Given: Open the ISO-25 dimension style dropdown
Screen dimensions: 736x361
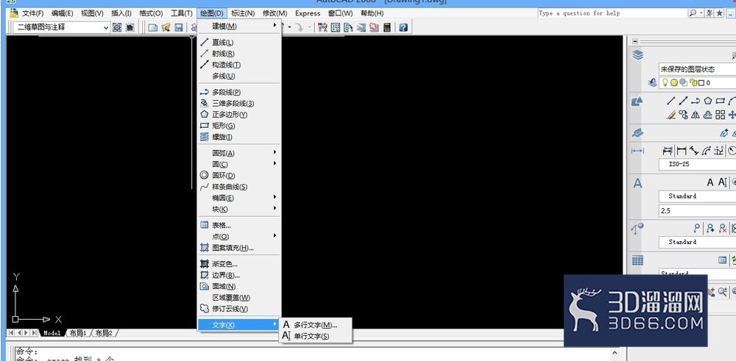Looking at the screenshot, I should (697, 164).
